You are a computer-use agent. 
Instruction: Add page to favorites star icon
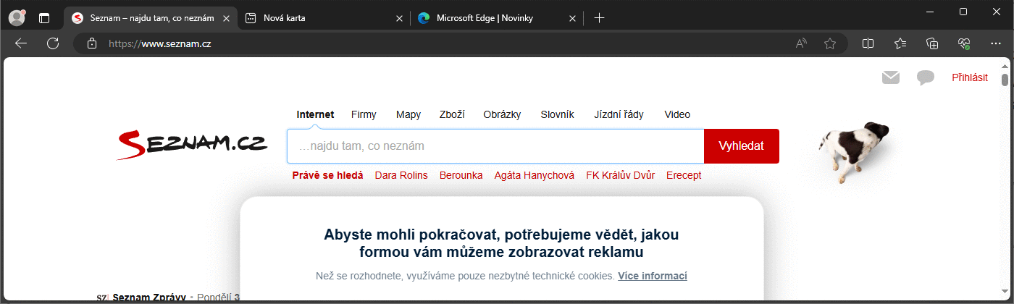click(x=830, y=43)
